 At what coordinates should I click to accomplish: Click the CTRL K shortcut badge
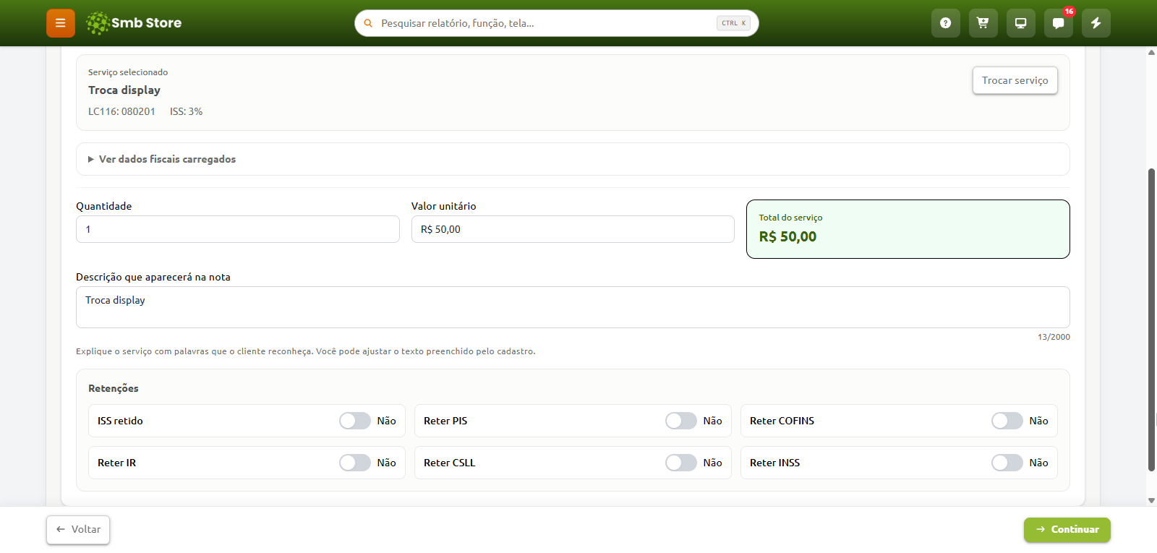point(733,23)
